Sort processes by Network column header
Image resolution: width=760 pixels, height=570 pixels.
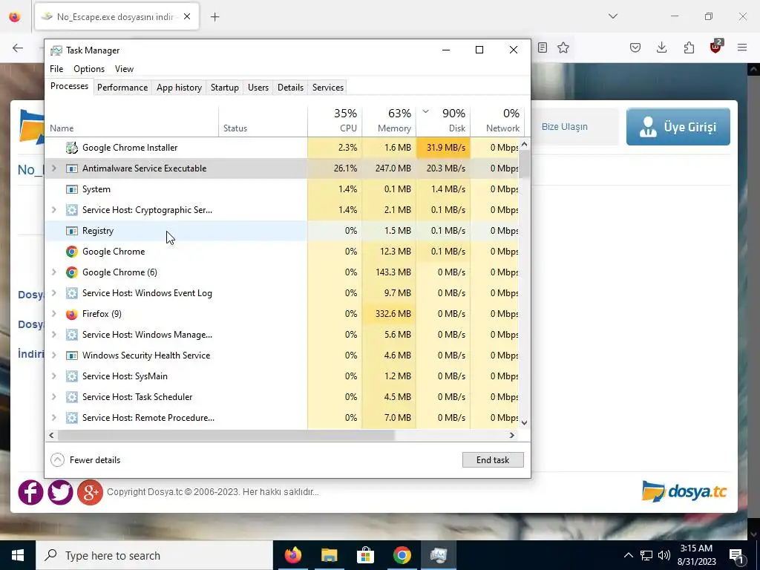[498, 120]
